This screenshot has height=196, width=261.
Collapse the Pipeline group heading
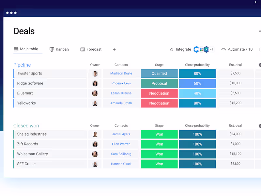(x=22, y=65)
